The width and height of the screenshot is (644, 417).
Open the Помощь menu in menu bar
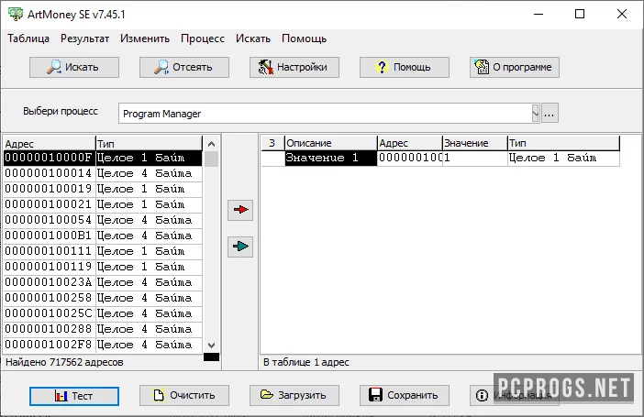click(x=304, y=38)
